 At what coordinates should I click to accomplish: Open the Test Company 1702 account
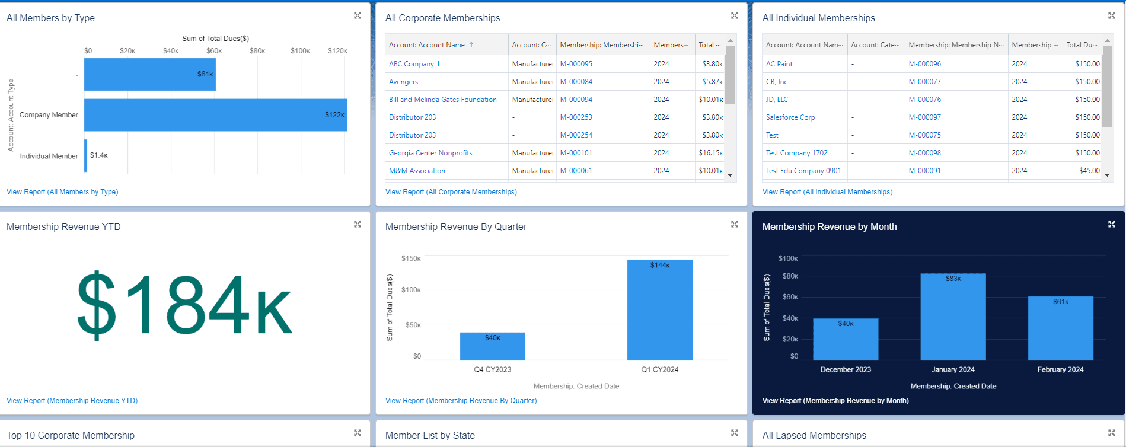797,153
